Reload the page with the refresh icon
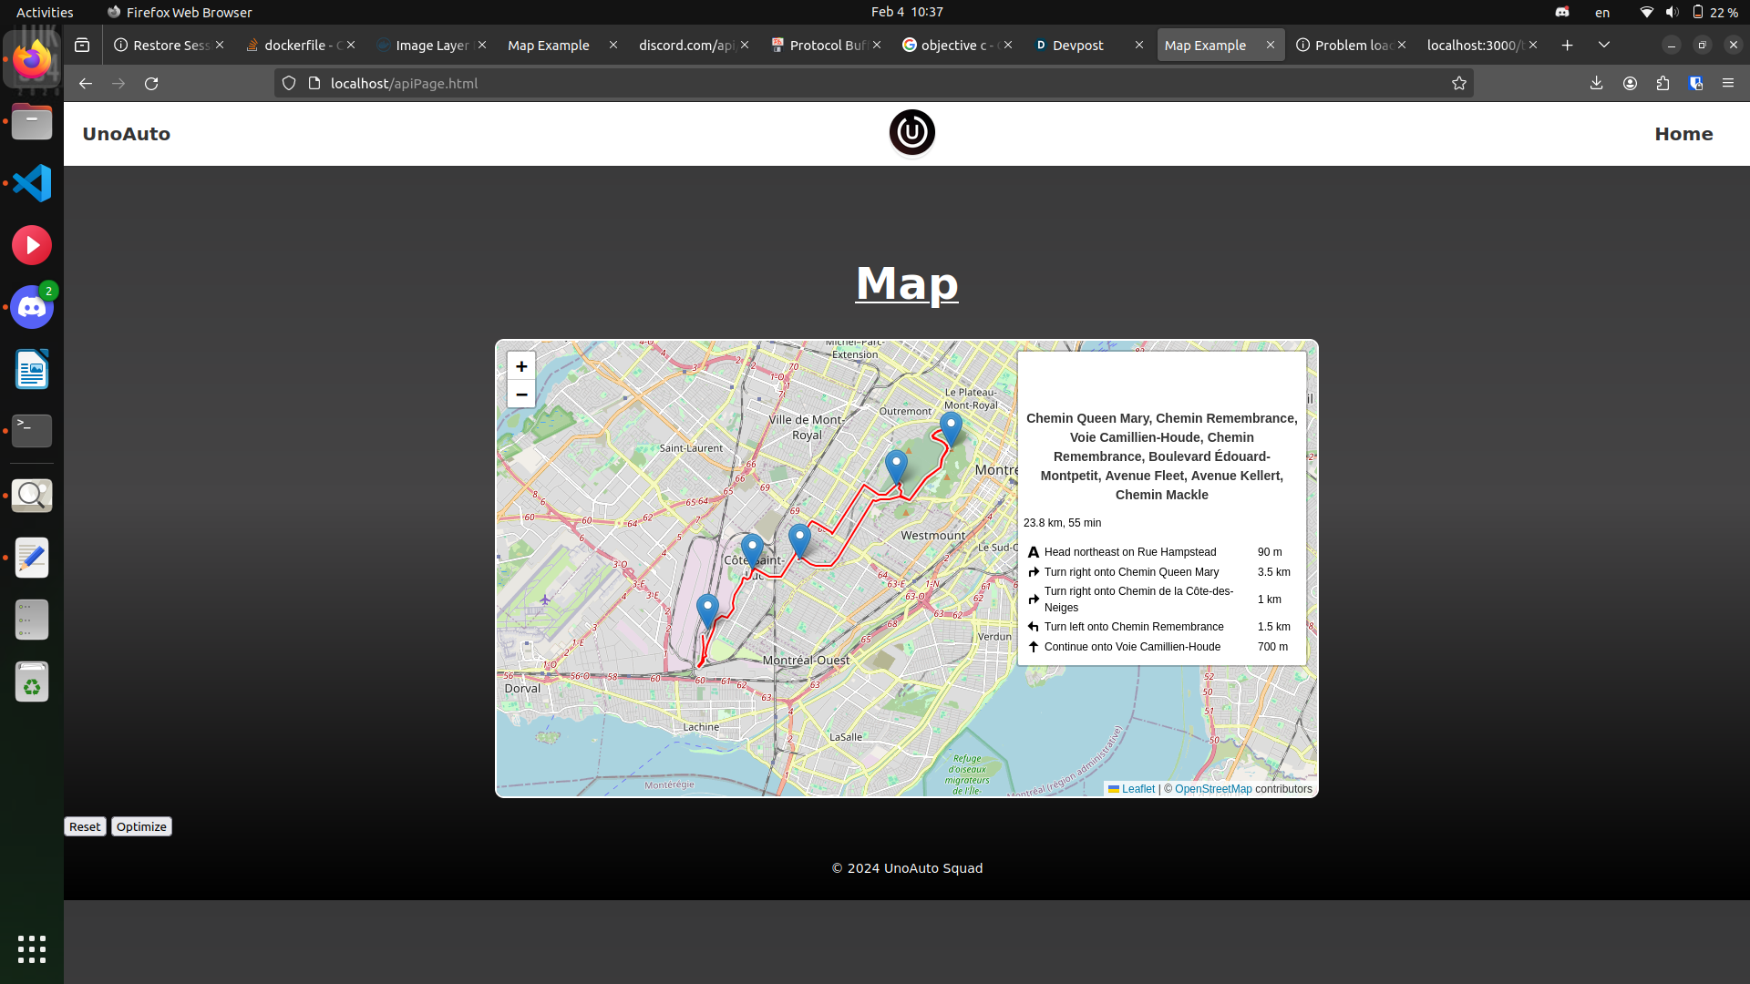This screenshot has width=1750, height=984. [151, 84]
